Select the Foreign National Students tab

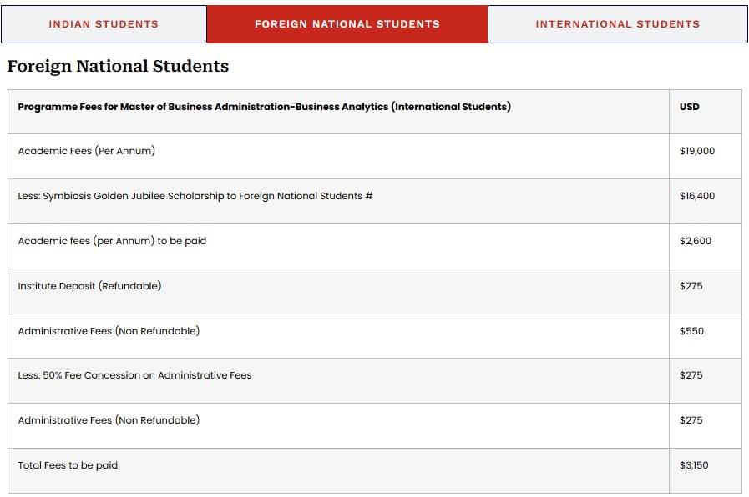(347, 24)
